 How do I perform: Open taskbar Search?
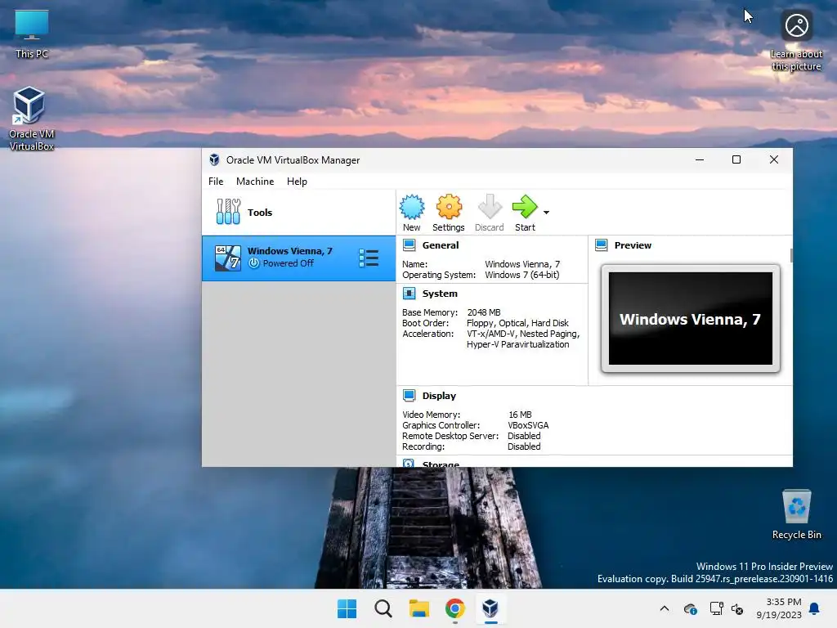click(383, 608)
